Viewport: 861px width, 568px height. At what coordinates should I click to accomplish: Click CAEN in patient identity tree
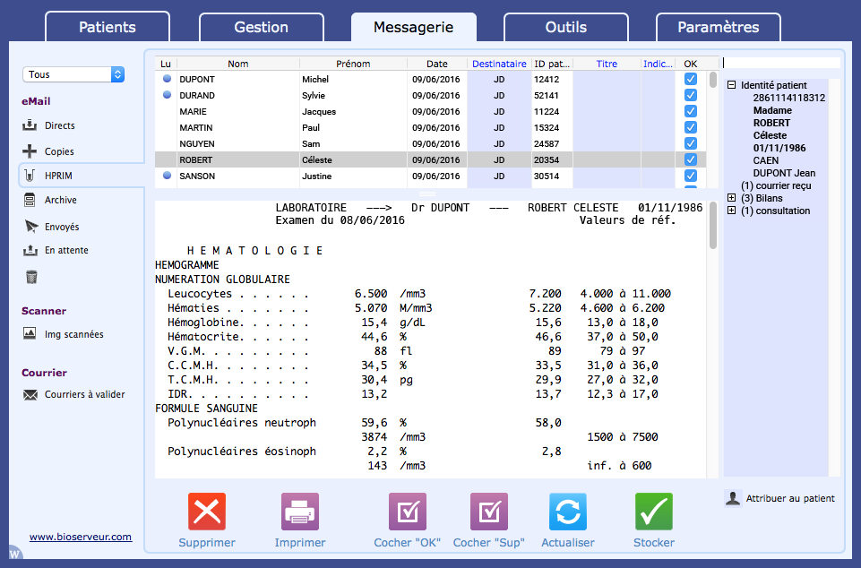765,160
